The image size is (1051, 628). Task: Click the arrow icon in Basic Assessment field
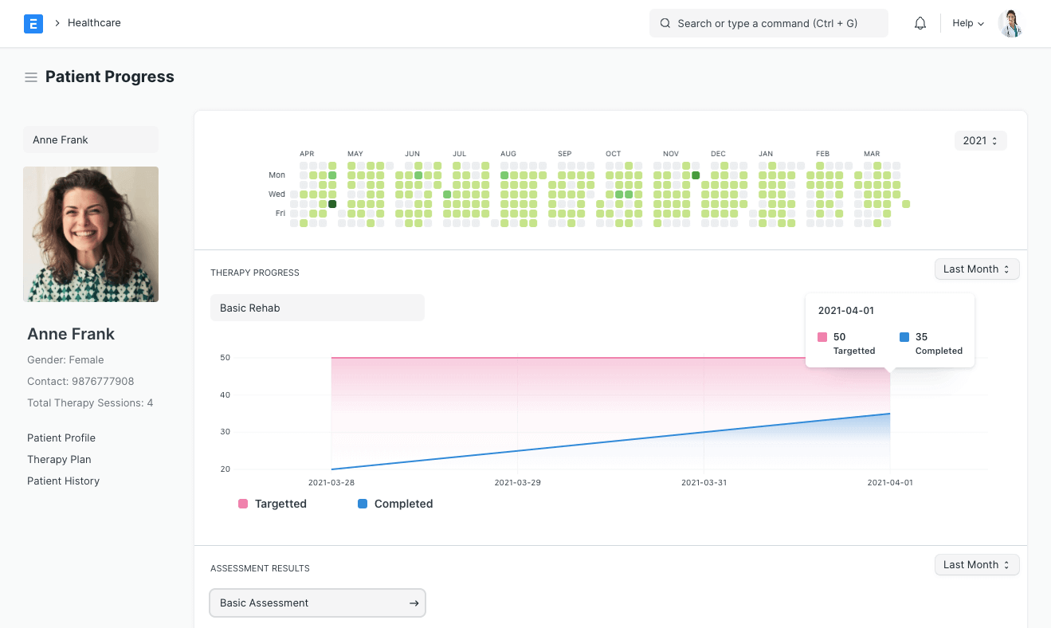(x=414, y=603)
